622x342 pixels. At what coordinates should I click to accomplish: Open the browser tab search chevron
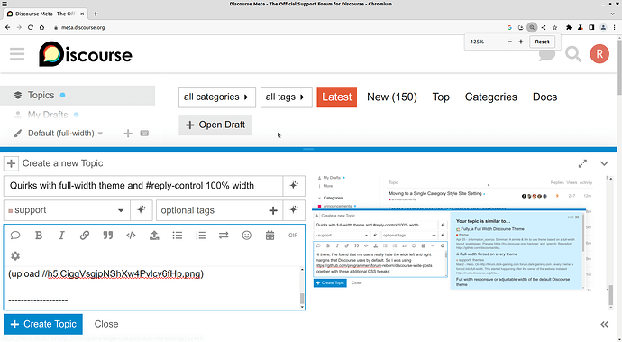(x=612, y=14)
